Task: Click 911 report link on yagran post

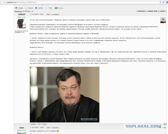Action: 48,128
